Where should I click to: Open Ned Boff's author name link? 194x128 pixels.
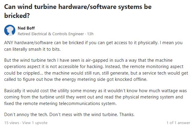[x=26, y=28]
